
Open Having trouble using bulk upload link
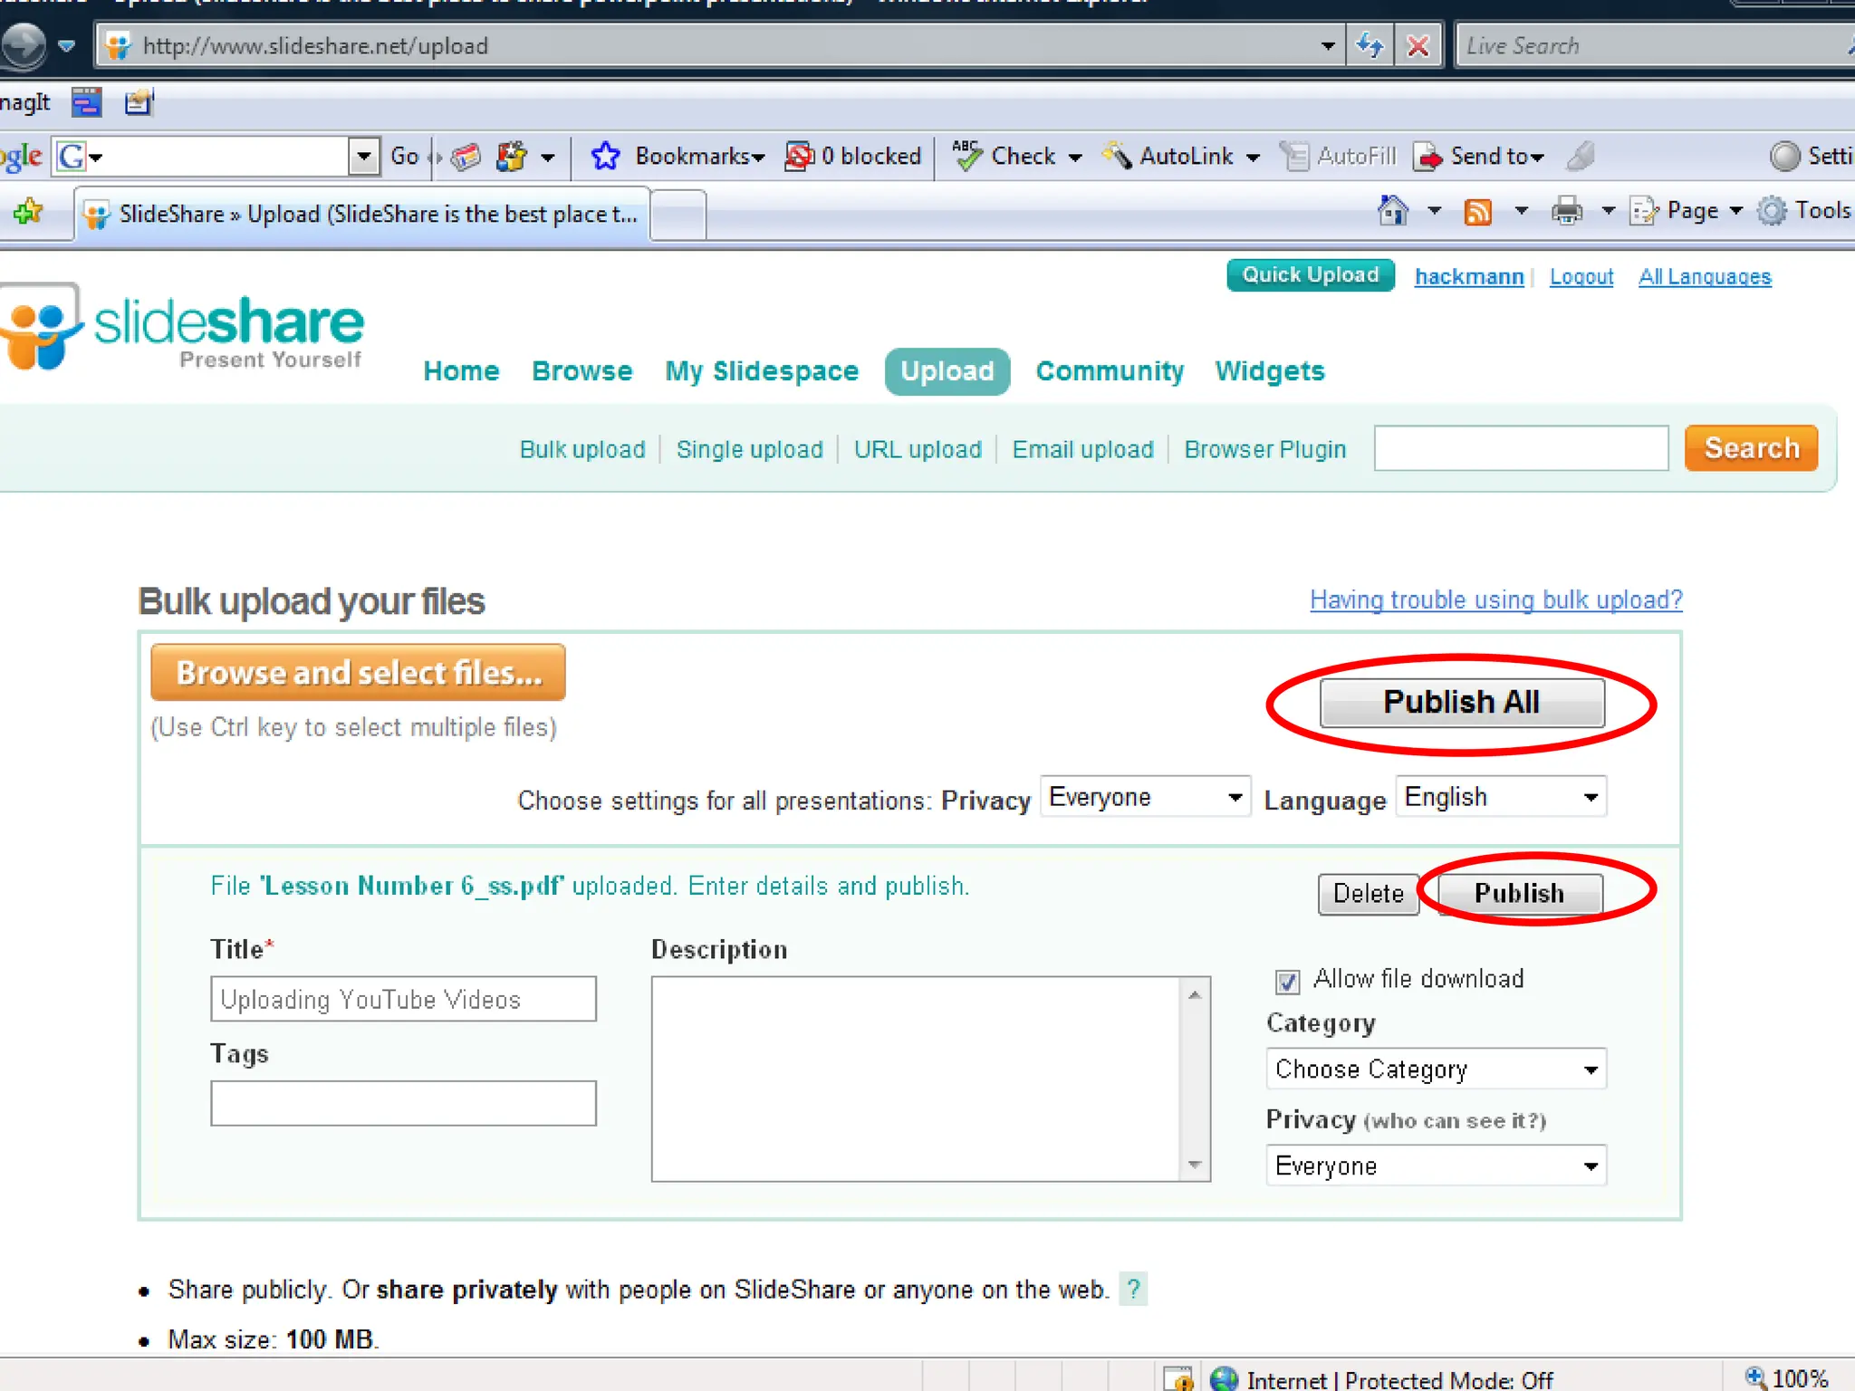pos(1495,600)
